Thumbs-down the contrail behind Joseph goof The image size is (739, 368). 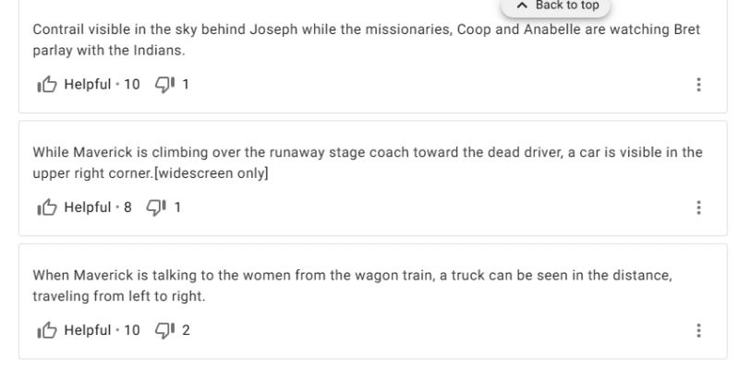click(165, 85)
